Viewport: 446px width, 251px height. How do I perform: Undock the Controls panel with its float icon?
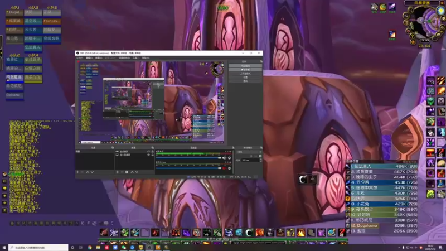coord(261,61)
